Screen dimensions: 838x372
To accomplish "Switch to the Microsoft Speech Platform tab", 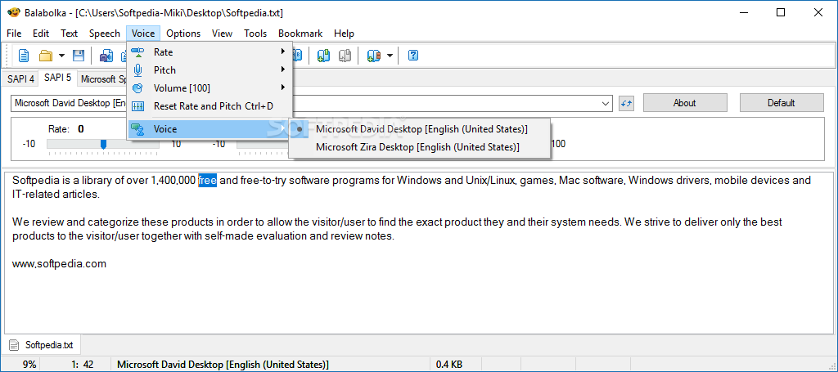I will 102,79.
